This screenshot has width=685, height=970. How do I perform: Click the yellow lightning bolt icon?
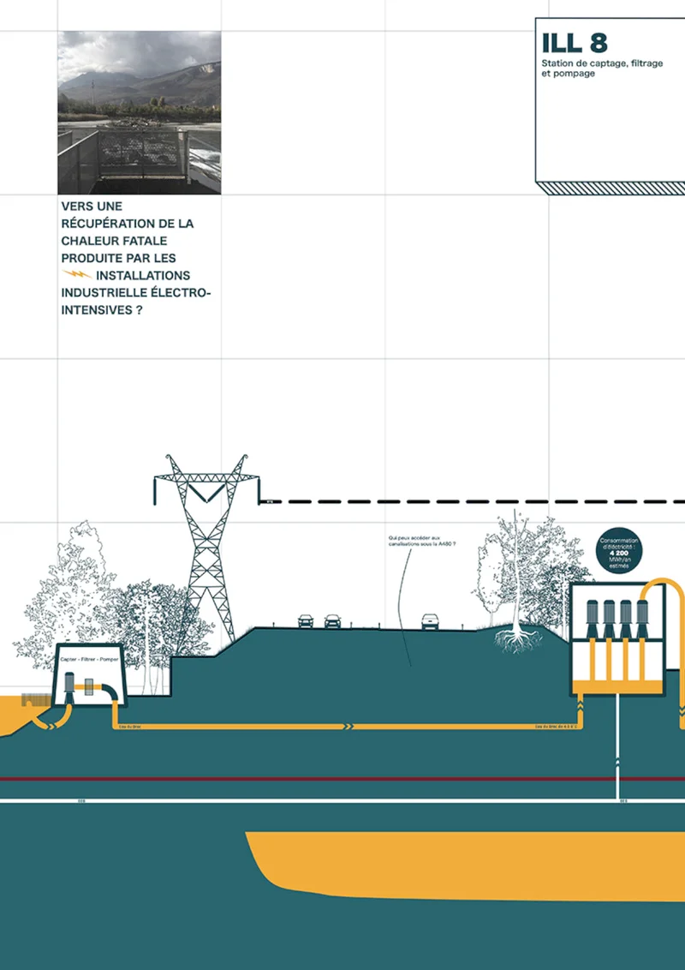point(77,275)
